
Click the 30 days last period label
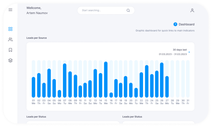(180, 50)
